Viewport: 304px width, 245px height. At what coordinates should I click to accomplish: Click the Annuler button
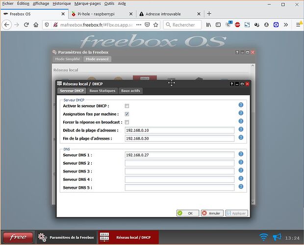[x=212, y=213]
